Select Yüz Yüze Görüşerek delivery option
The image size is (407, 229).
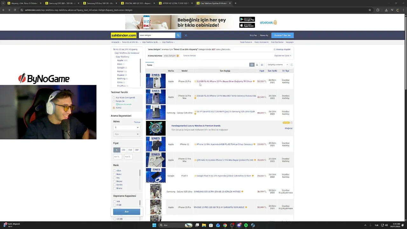114,98
